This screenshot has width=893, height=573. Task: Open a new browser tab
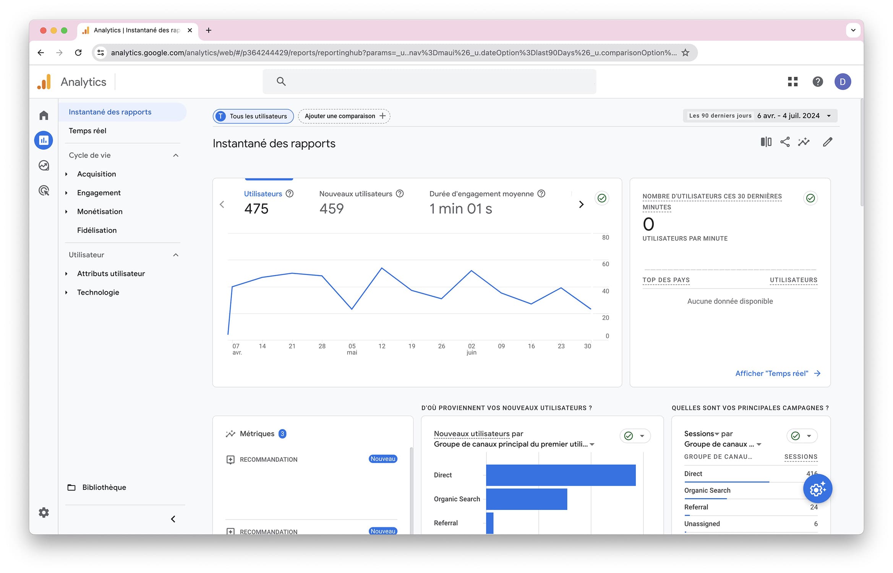[209, 30]
